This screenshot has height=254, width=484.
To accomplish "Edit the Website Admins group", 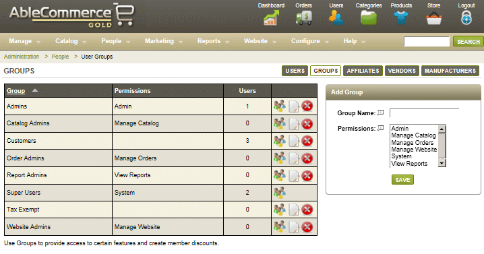I will 294,227.
